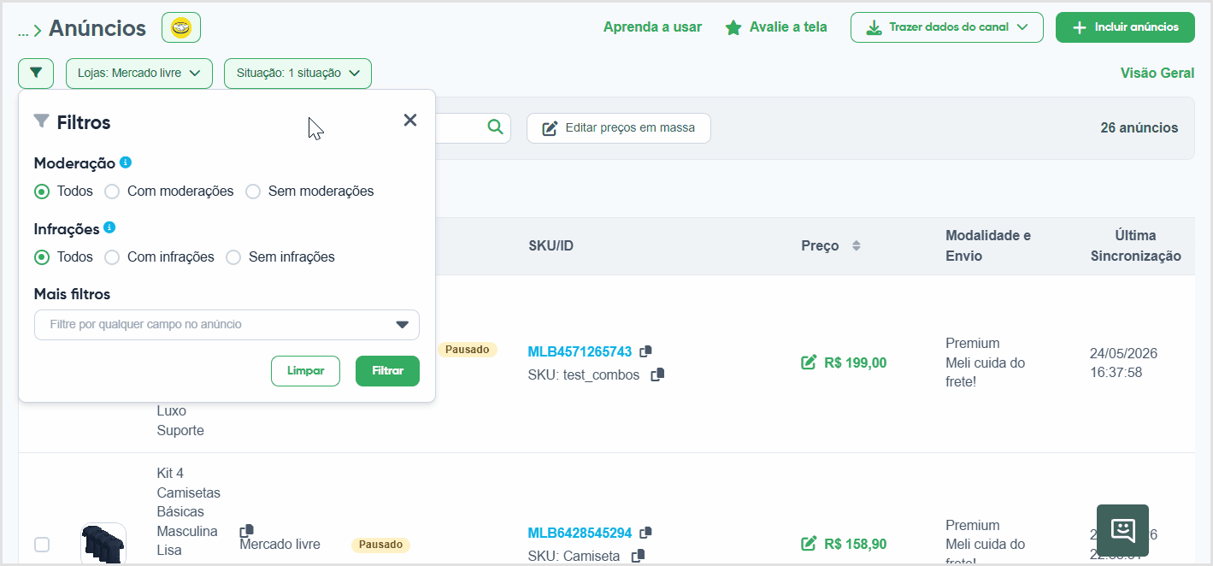1213x566 pixels.
Task: Copy icon above Mercado livre store name
Action: coord(246,531)
